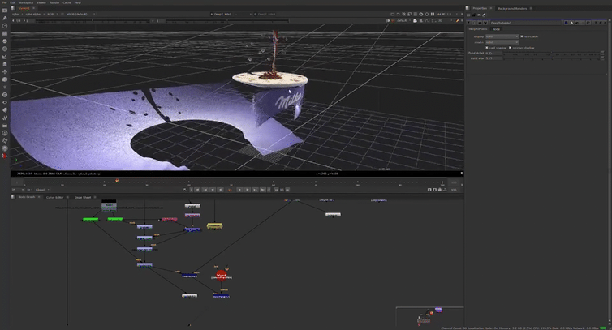Open the Workspace menu
This screenshot has width=612, height=330.
(27, 2)
